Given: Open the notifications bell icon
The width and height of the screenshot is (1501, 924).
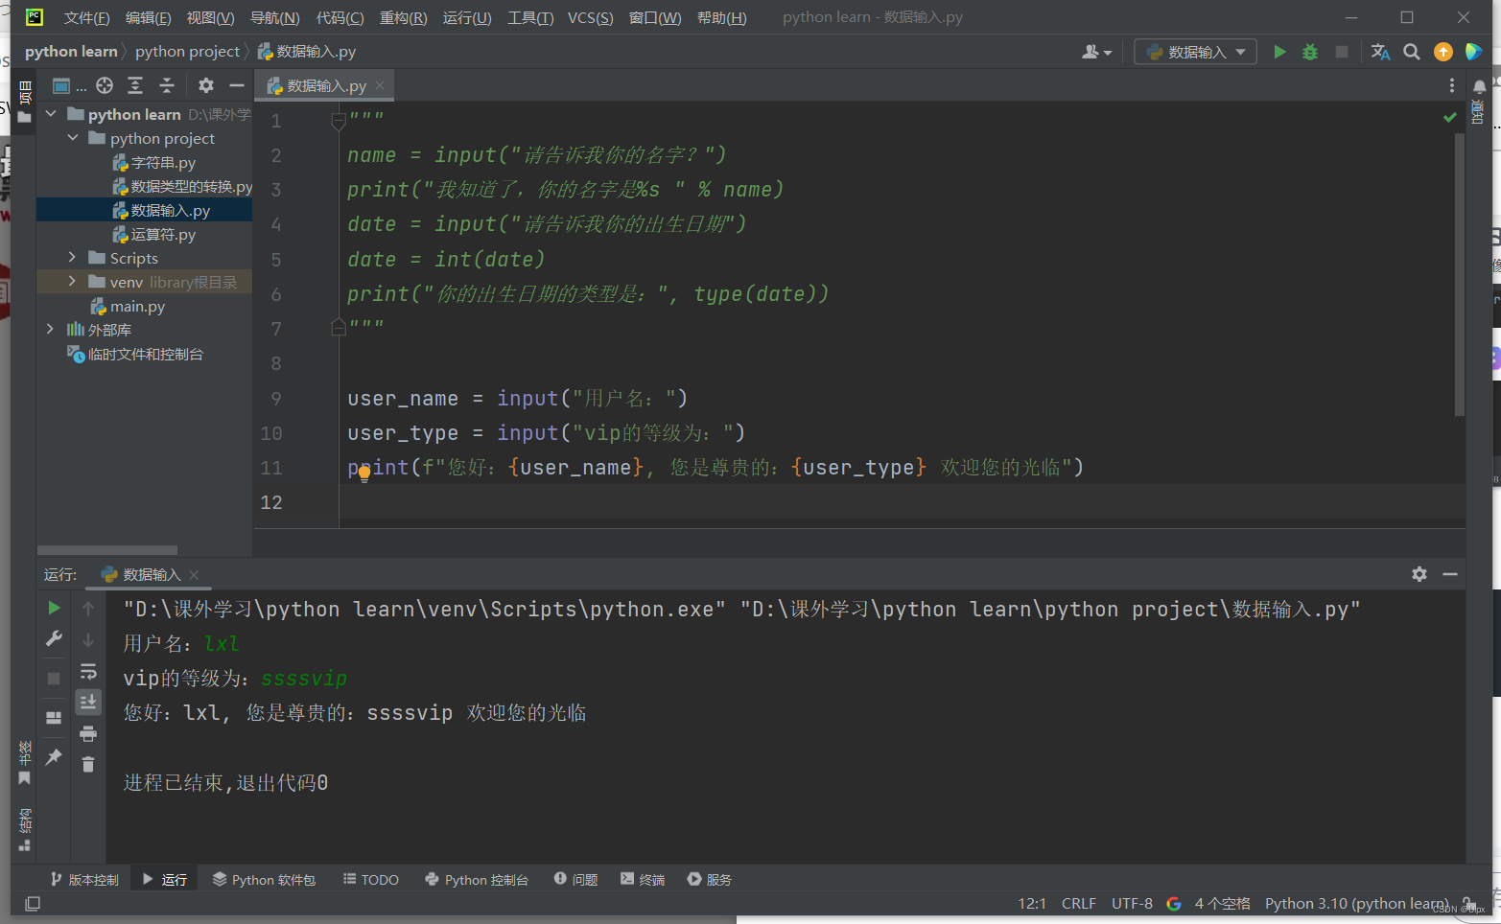Looking at the screenshot, I should pyautogui.click(x=1480, y=86).
